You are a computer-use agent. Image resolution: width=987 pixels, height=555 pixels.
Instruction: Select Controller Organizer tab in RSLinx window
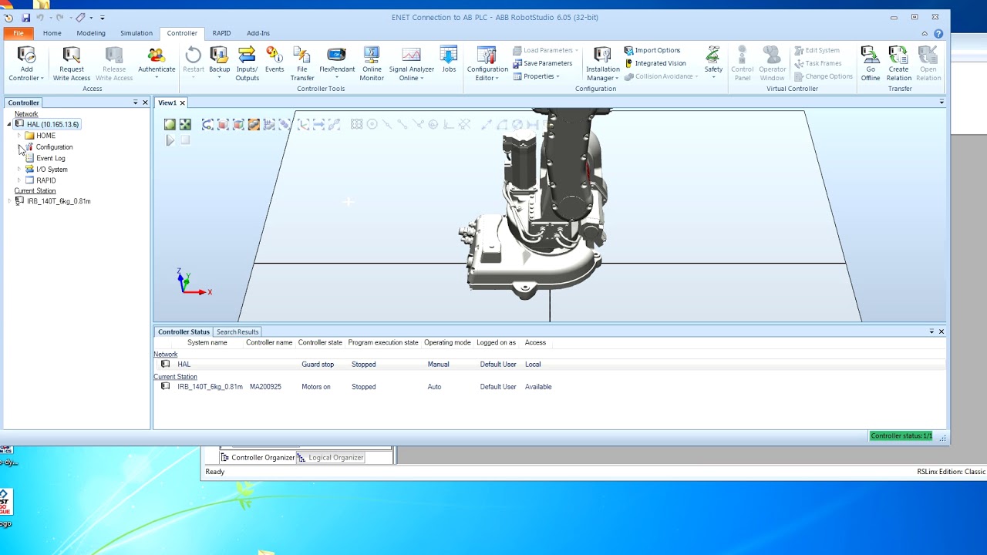[x=258, y=457]
